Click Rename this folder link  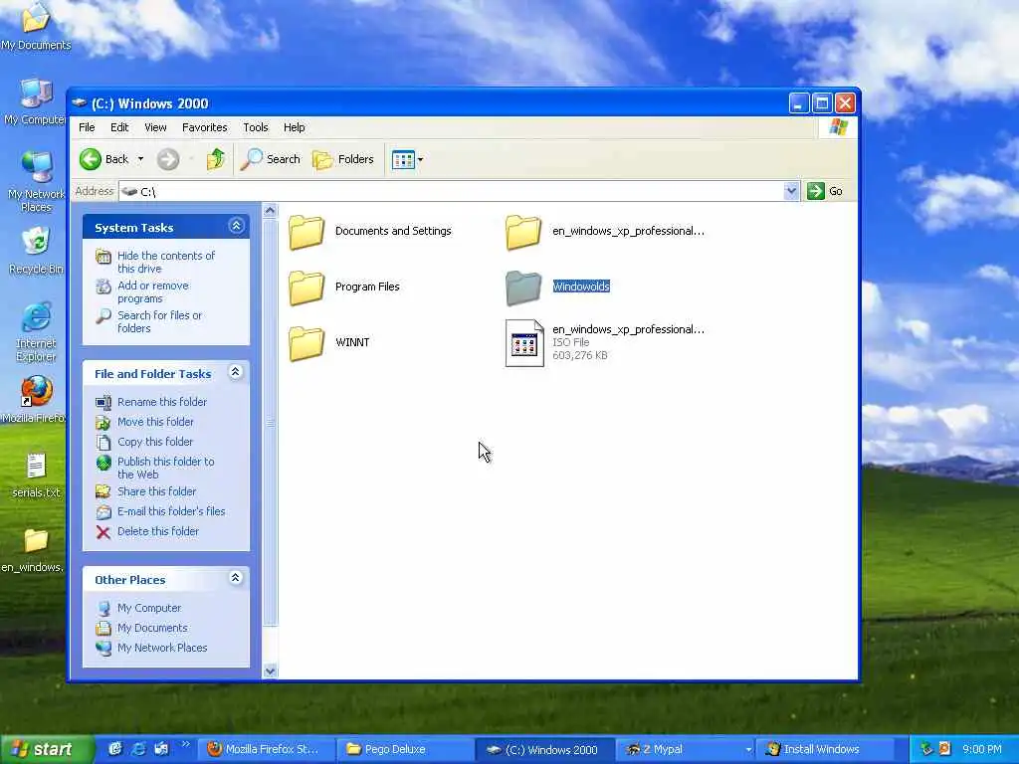coord(162,402)
